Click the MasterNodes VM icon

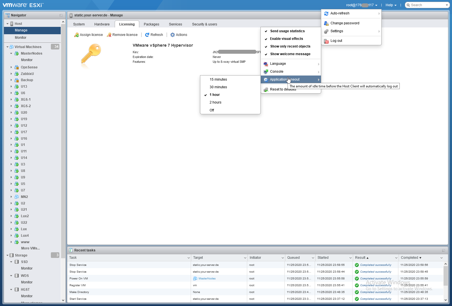click(17, 53)
